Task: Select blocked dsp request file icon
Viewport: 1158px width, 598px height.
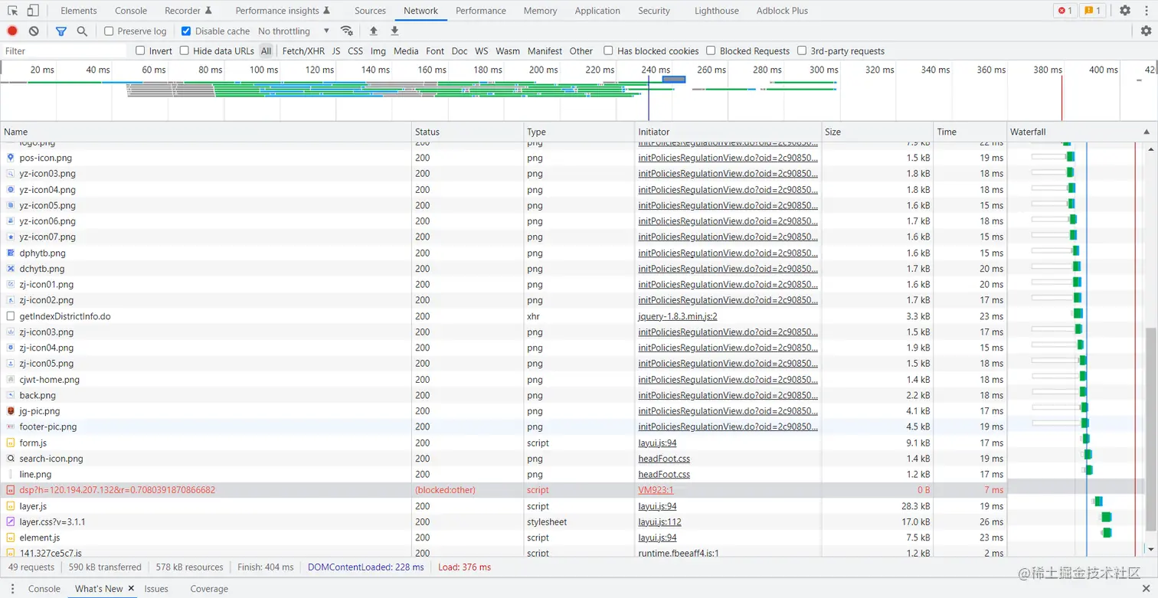Action: (x=11, y=490)
